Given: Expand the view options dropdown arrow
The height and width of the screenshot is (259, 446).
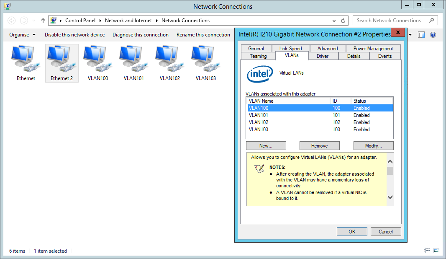Looking at the screenshot, I should [410, 35].
